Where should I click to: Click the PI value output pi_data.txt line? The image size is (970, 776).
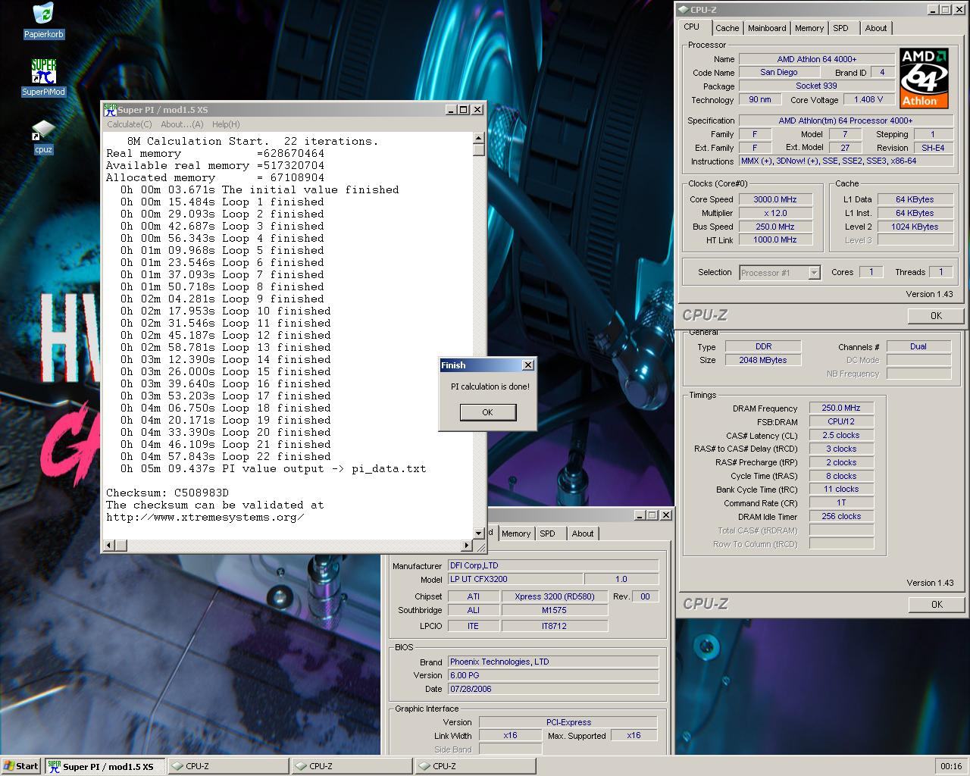pyautogui.click(x=273, y=468)
